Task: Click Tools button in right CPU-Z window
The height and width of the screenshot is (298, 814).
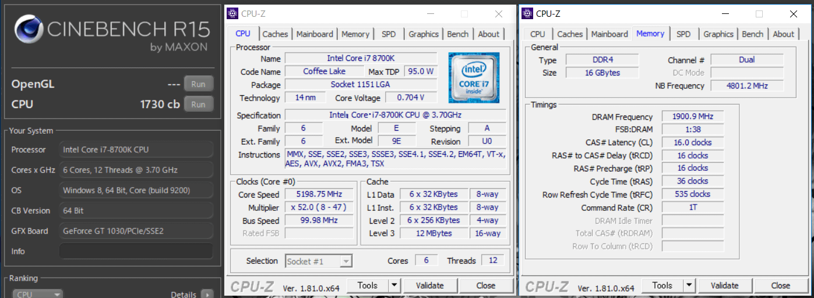Action: point(663,285)
